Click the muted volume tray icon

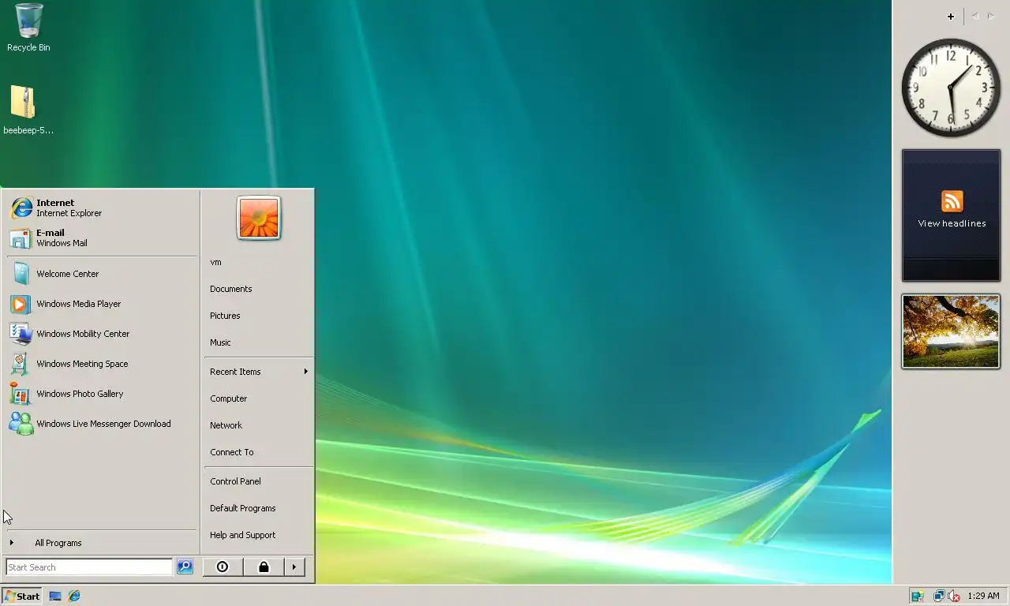(x=954, y=596)
